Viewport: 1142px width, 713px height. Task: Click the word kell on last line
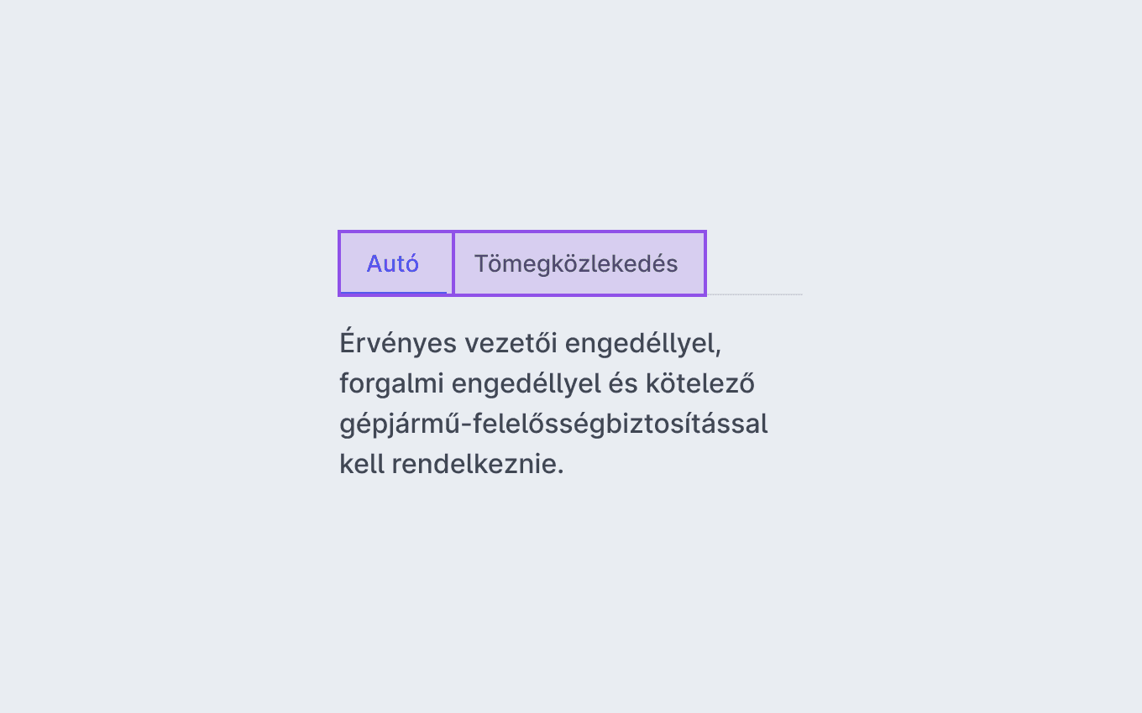pyautogui.click(x=362, y=464)
